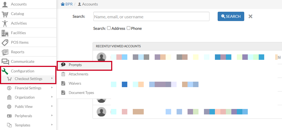Click the Organization bank building icon
This screenshot has height=130, width=282.
click(x=9, y=97)
